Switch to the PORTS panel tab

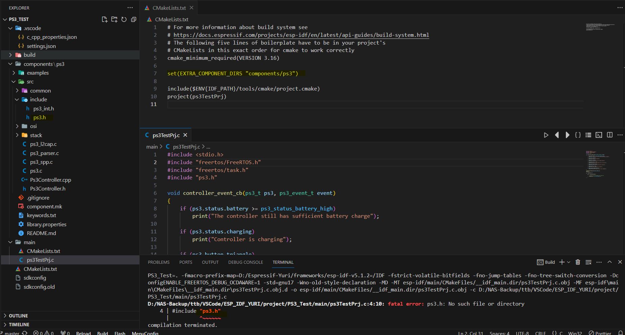186,262
